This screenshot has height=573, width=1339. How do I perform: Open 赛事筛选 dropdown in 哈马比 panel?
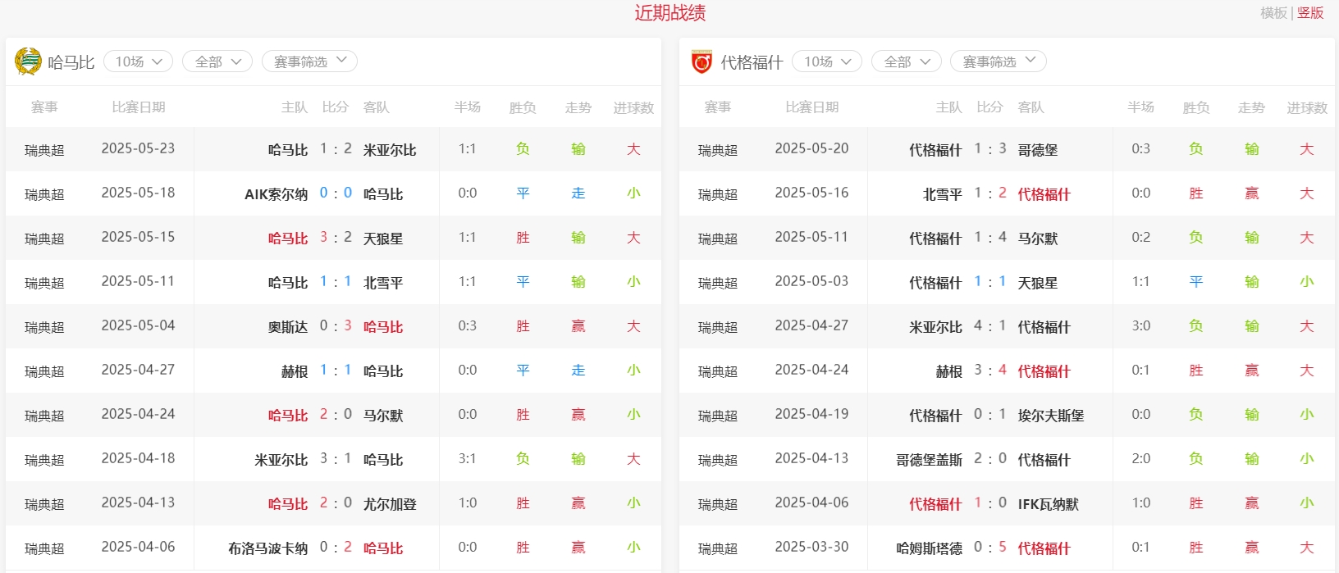(309, 61)
